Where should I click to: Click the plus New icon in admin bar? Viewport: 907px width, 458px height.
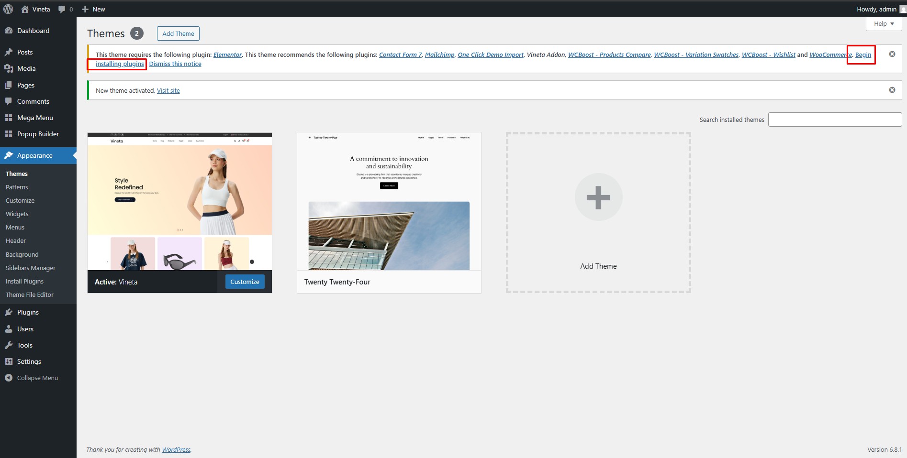pyautogui.click(x=85, y=9)
